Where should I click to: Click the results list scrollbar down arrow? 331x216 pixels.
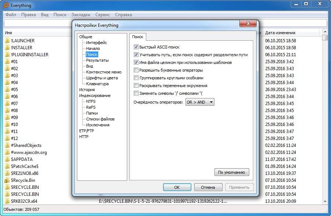(x=325, y=201)
